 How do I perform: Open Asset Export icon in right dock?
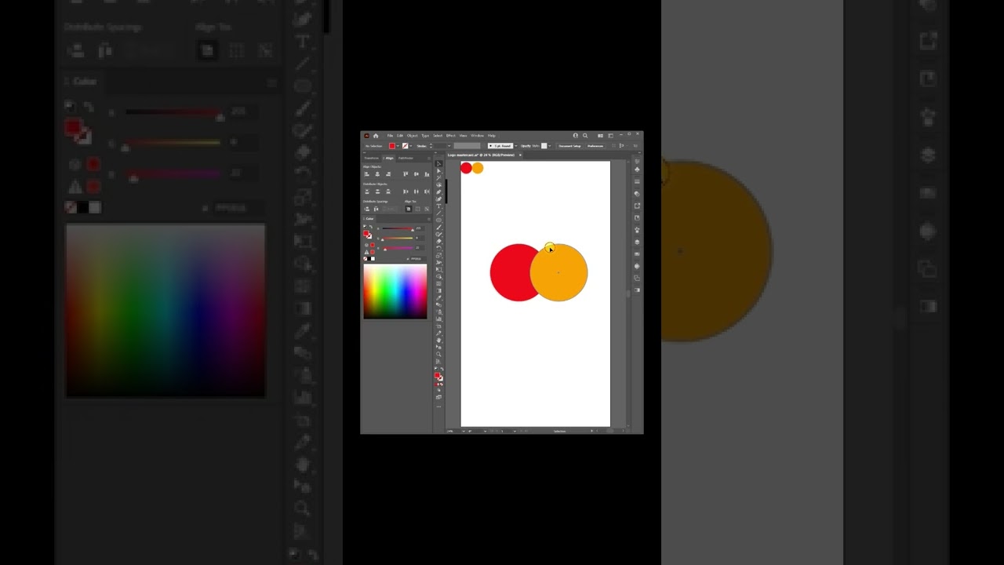point(637,206)
